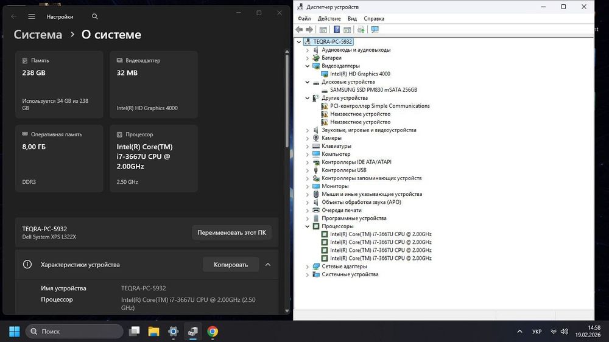This screenshot has height=342, width=609.
Task: Open the Windows Start menu
Action: click(x=15, y=332)
